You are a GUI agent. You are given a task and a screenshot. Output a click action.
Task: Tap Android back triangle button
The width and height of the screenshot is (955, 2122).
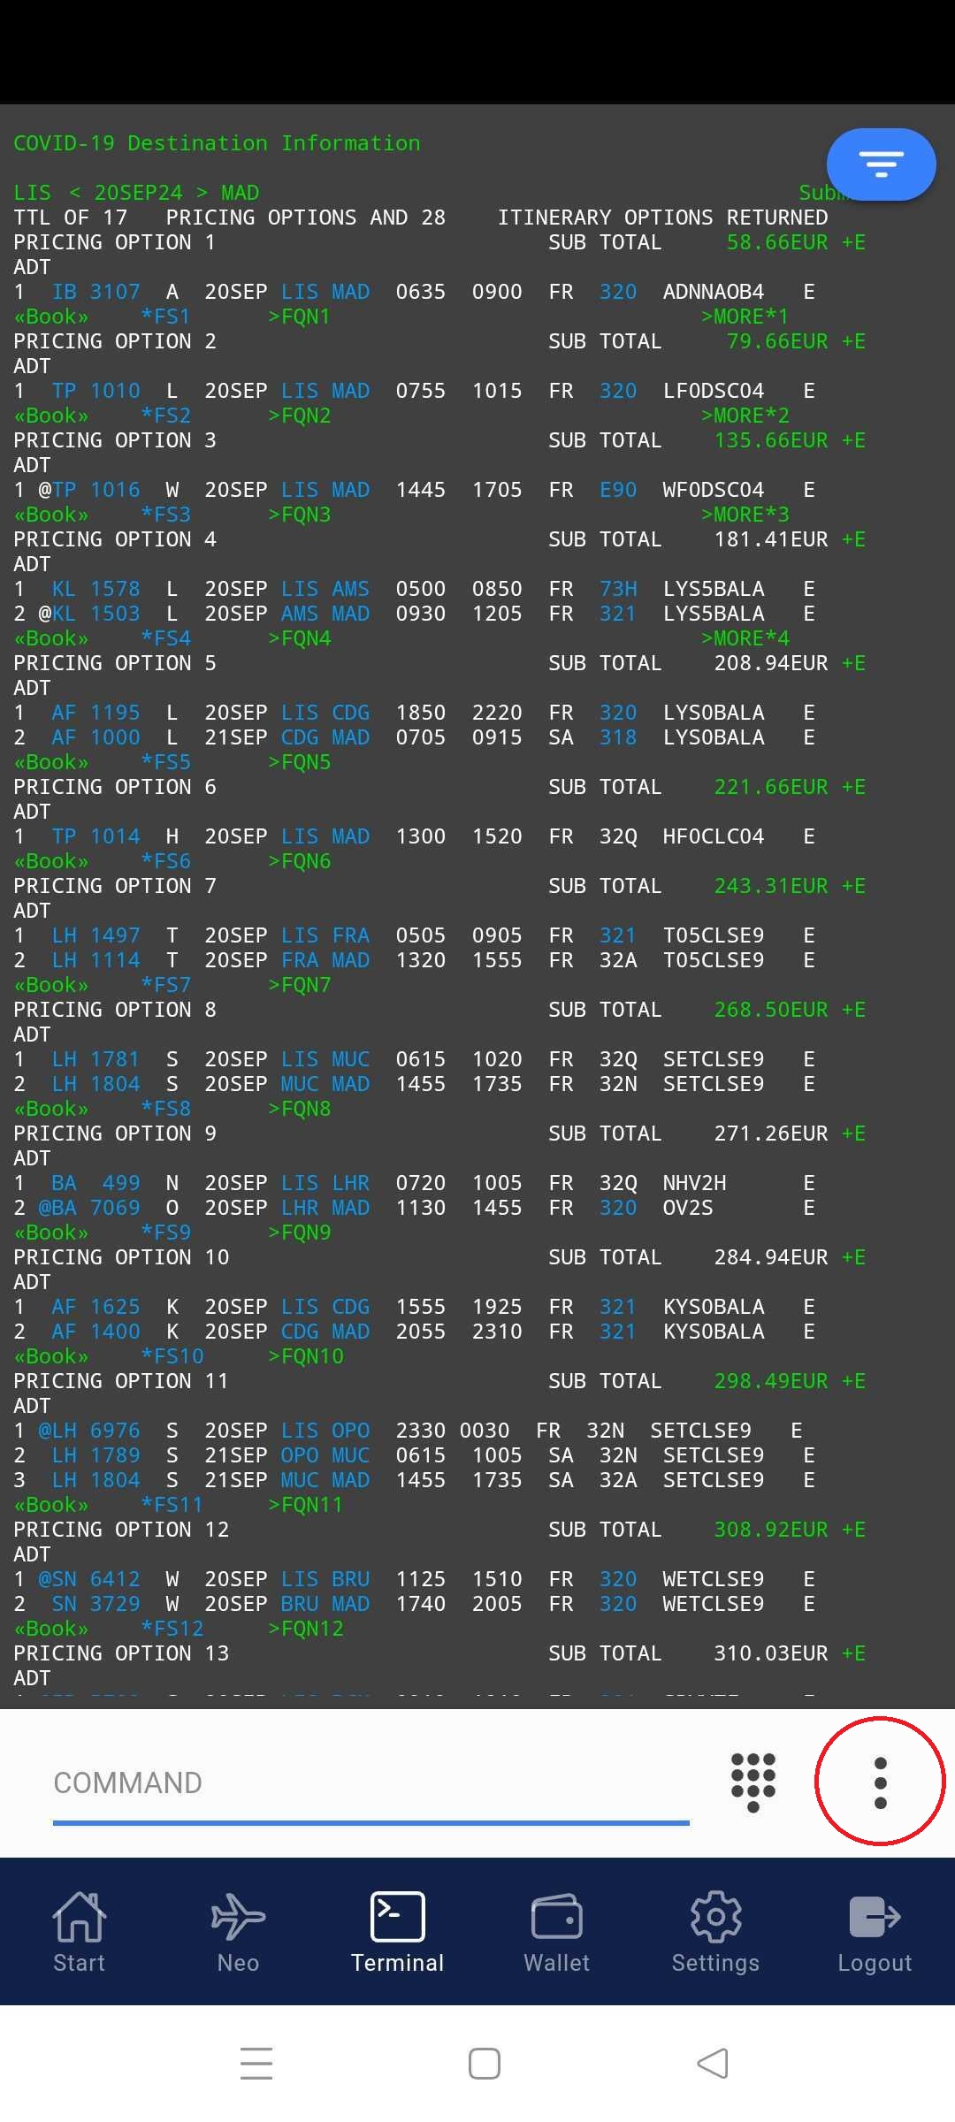(x=713, y=2064)
